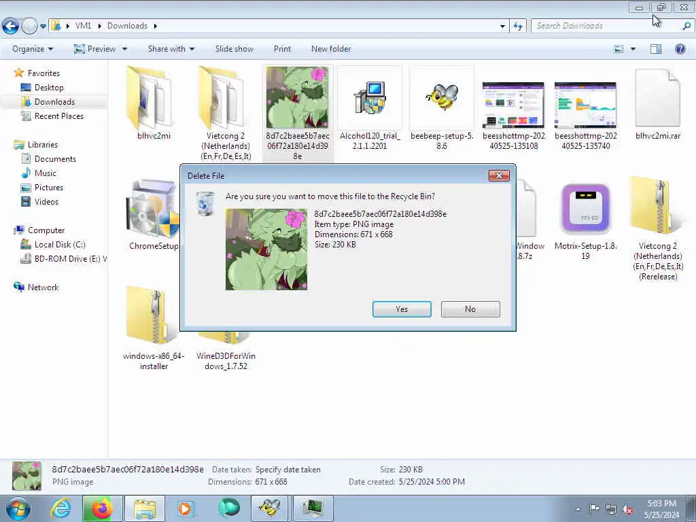The width and height of the screenshot is (696, 522).
Task: Select the 8d7c2baee5b7aec PNG thumbnail in file list
Action: click(x=298, y=97)
